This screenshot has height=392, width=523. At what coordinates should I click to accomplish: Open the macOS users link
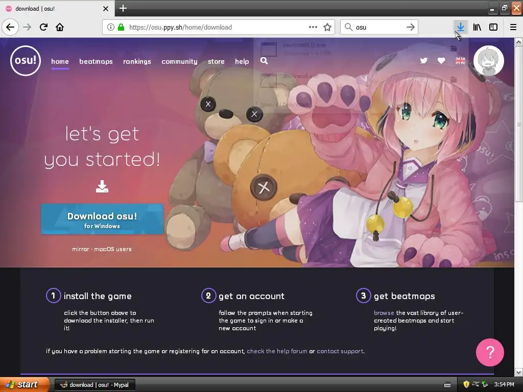113,249
